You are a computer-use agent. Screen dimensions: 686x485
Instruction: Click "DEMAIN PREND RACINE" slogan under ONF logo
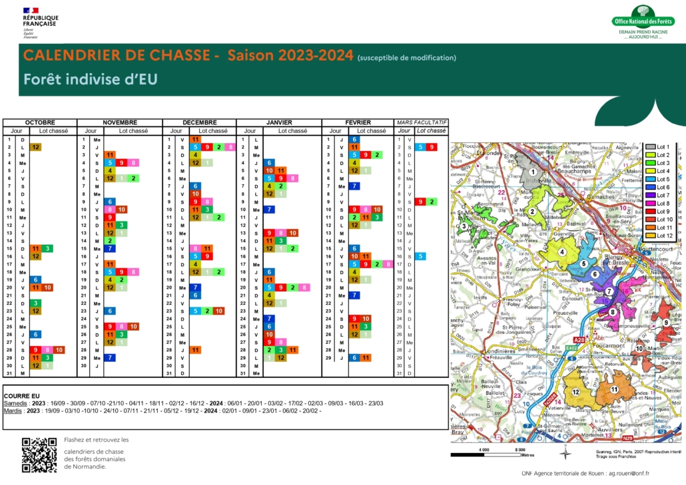click(643, 32)
